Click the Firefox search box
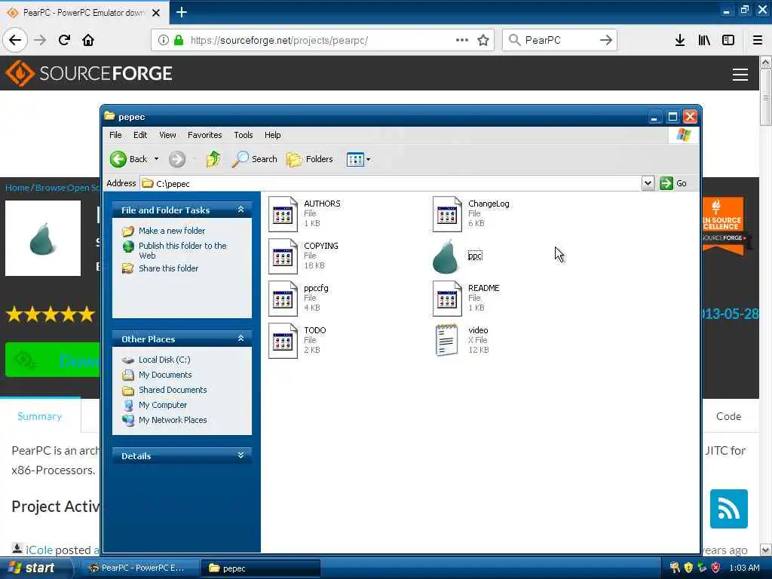This screenshot has width=772, height=579. [x=559, y=40]
